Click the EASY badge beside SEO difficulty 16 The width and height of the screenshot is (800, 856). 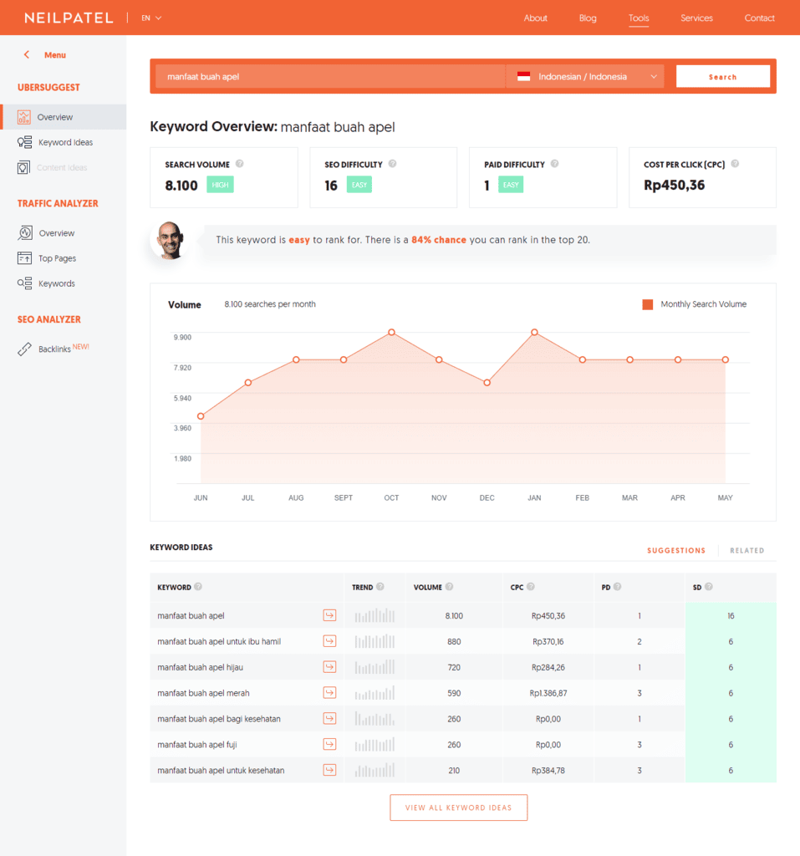[x=359, y=185]
